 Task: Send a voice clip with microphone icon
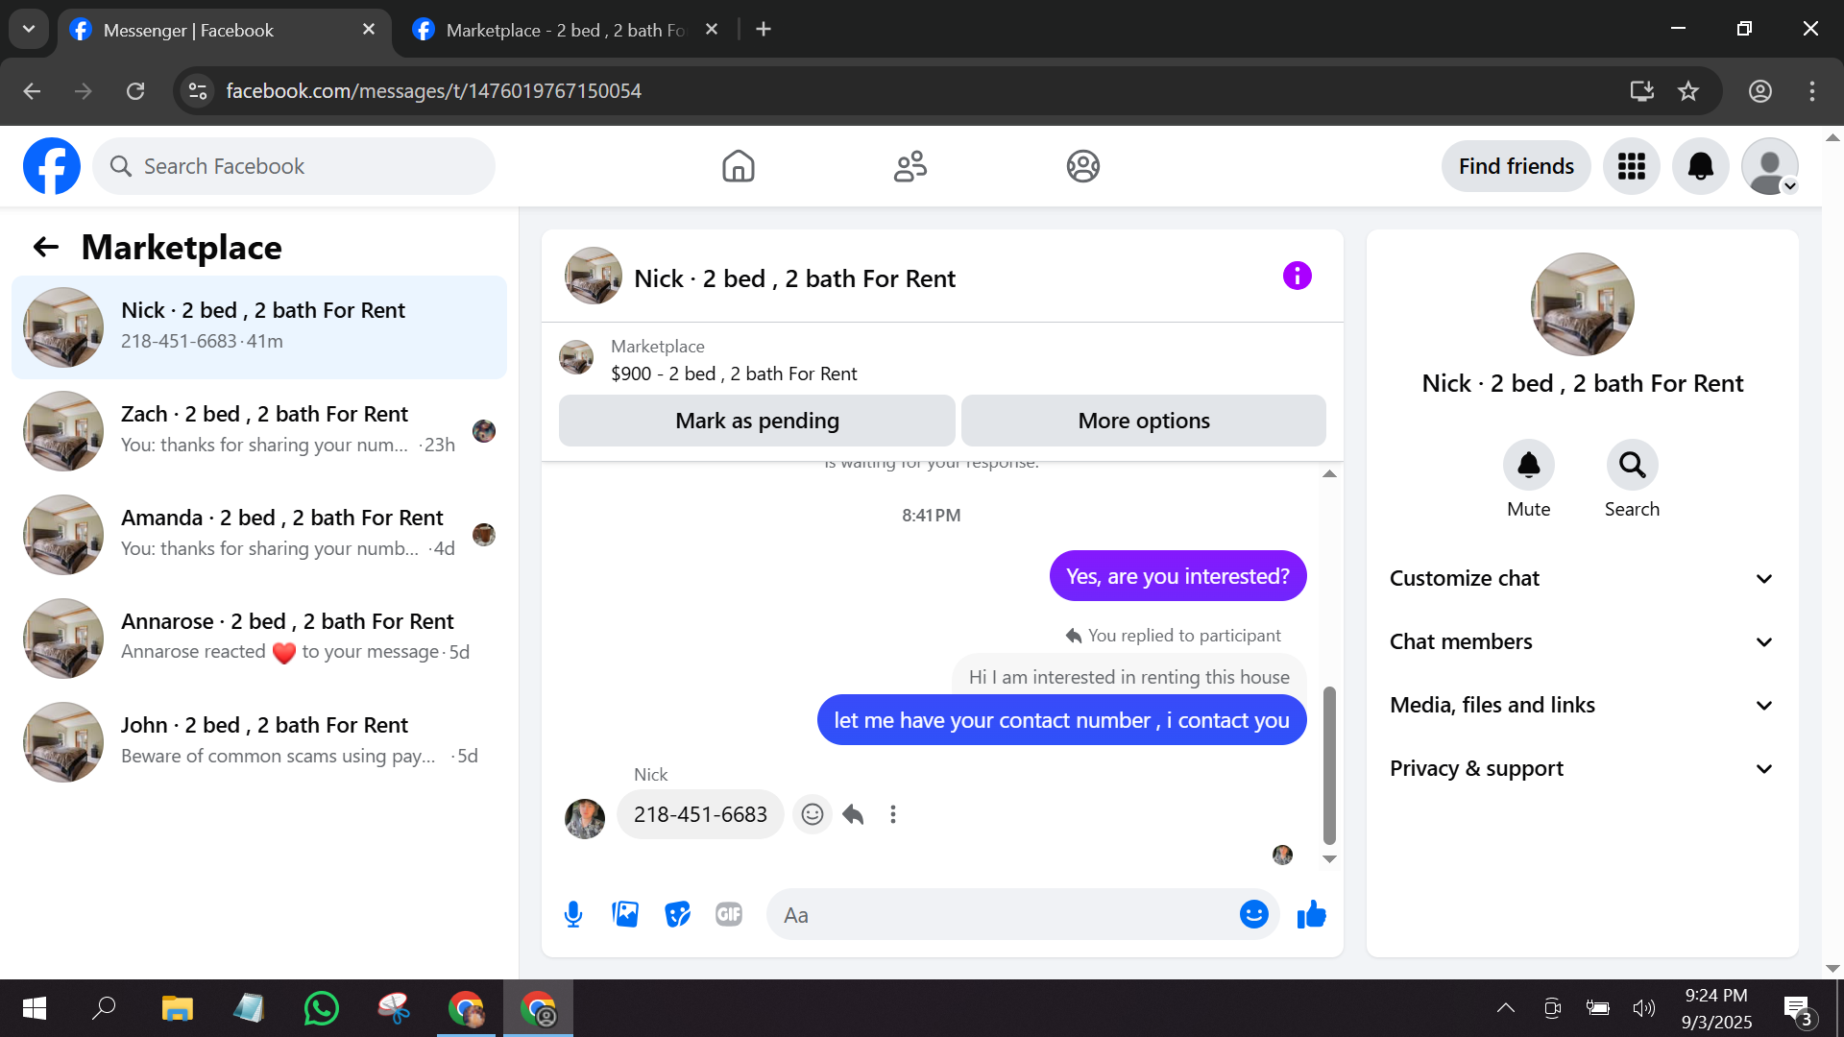coord(573,914)
